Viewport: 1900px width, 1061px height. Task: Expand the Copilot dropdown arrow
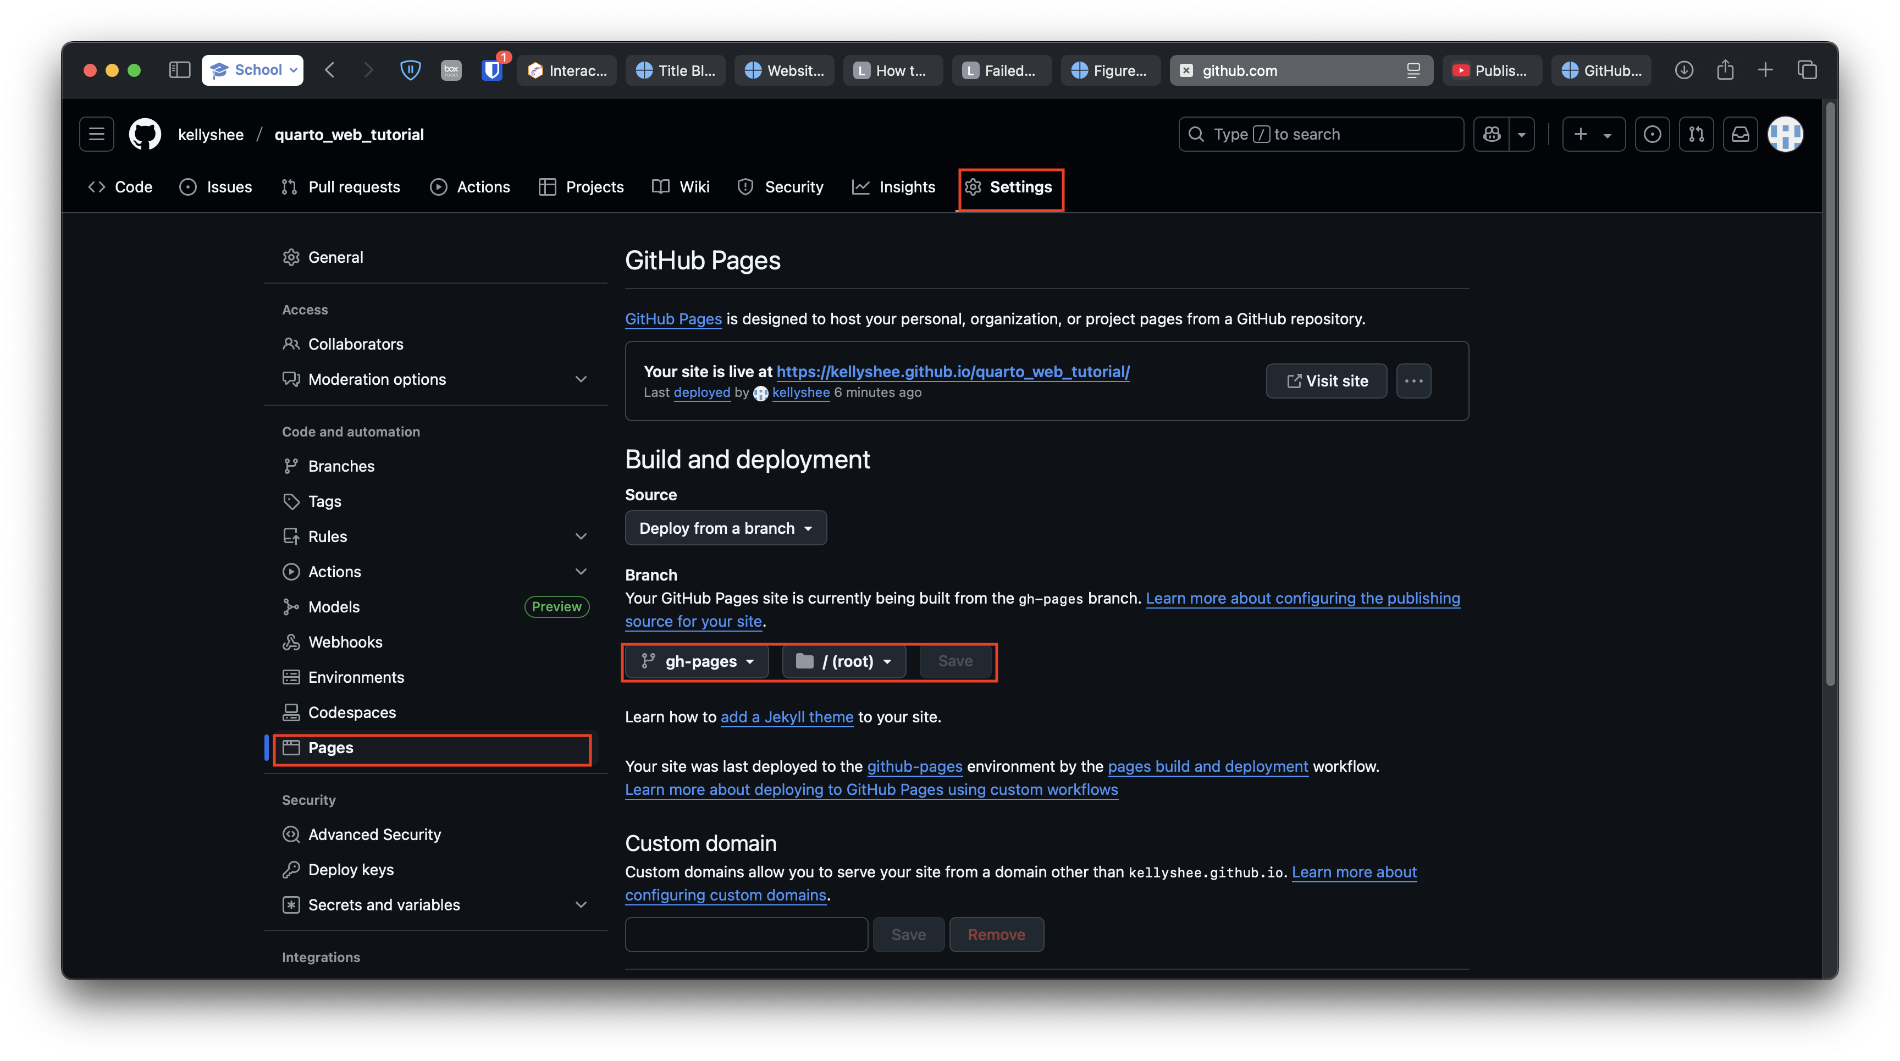(x=1522, y=134)
